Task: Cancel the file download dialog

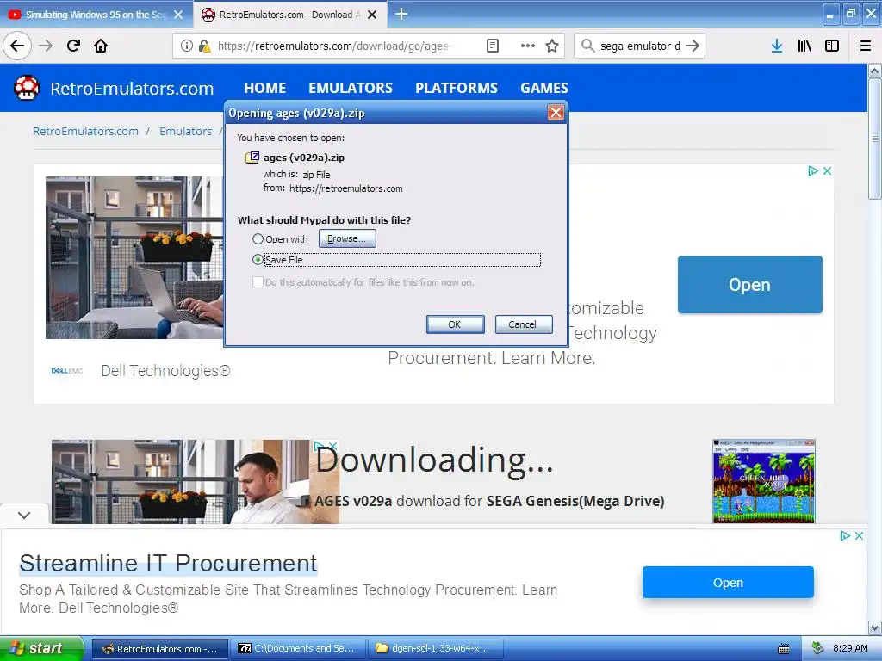Action: [x=523, y=324]
